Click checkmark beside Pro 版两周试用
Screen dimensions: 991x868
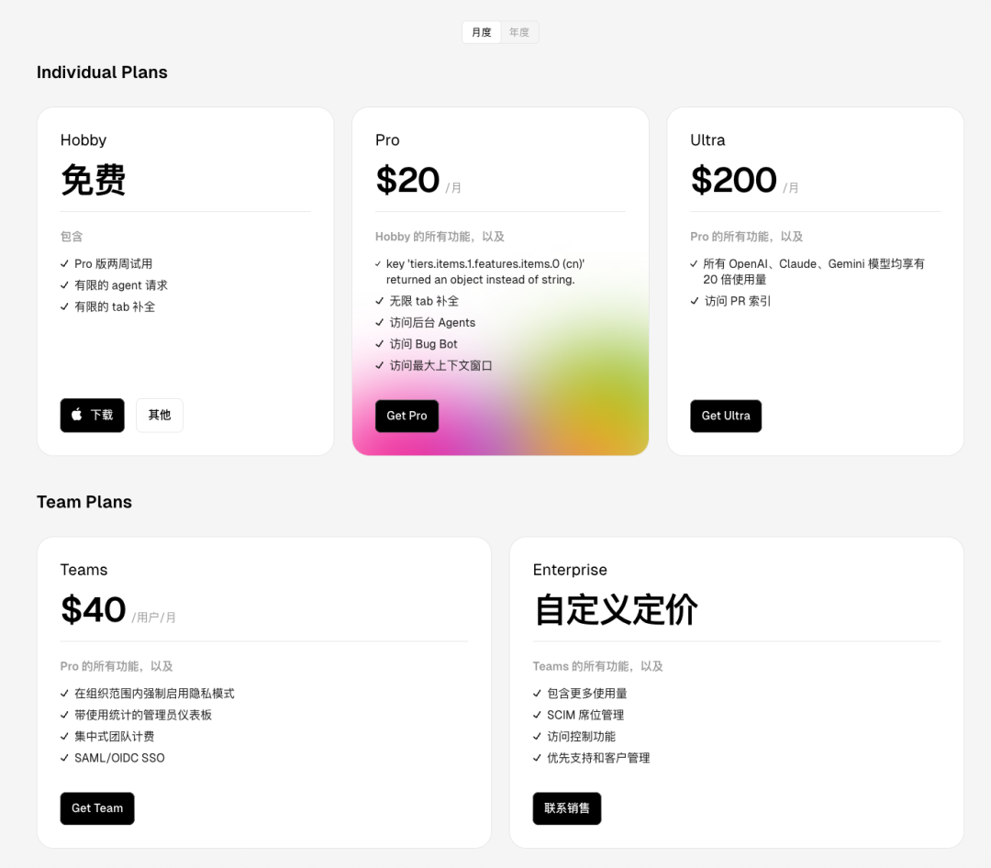pos(64,263)
